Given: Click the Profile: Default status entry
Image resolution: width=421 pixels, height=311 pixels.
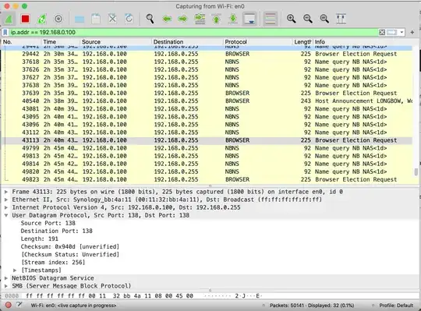Looking at the screenshot, I should click(x=396, y=306).
